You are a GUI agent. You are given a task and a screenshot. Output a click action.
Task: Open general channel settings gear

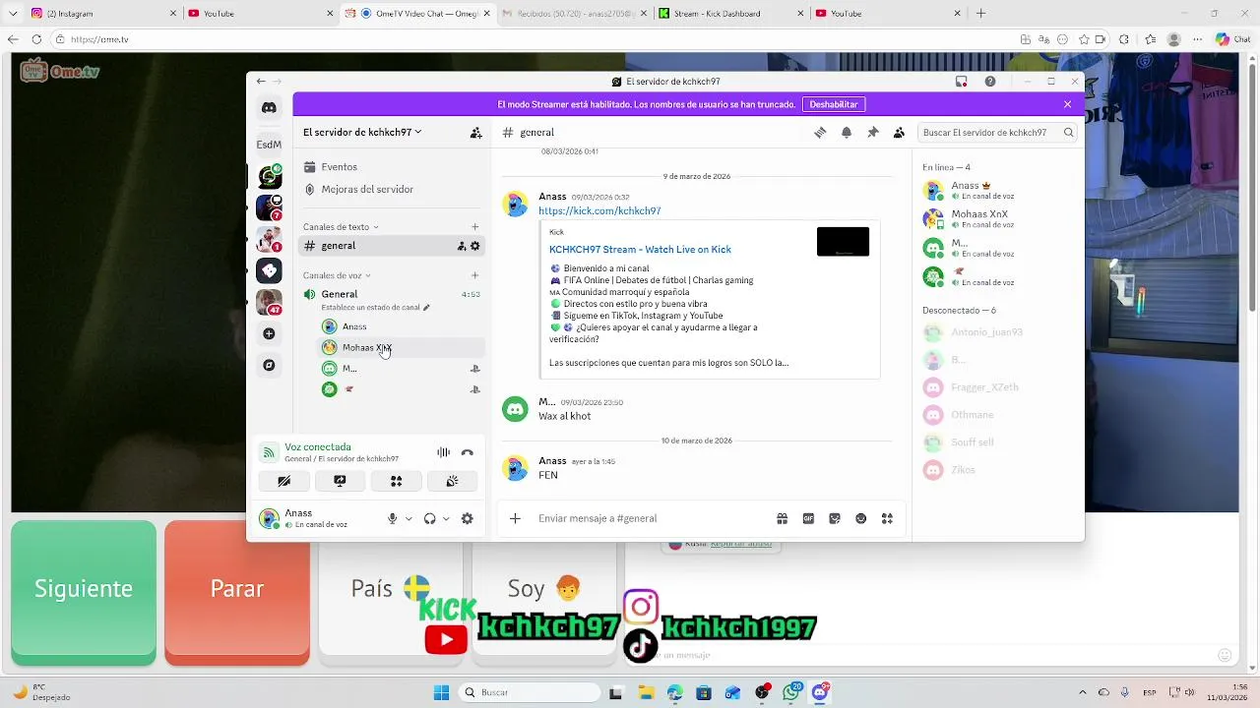point(475,246)
